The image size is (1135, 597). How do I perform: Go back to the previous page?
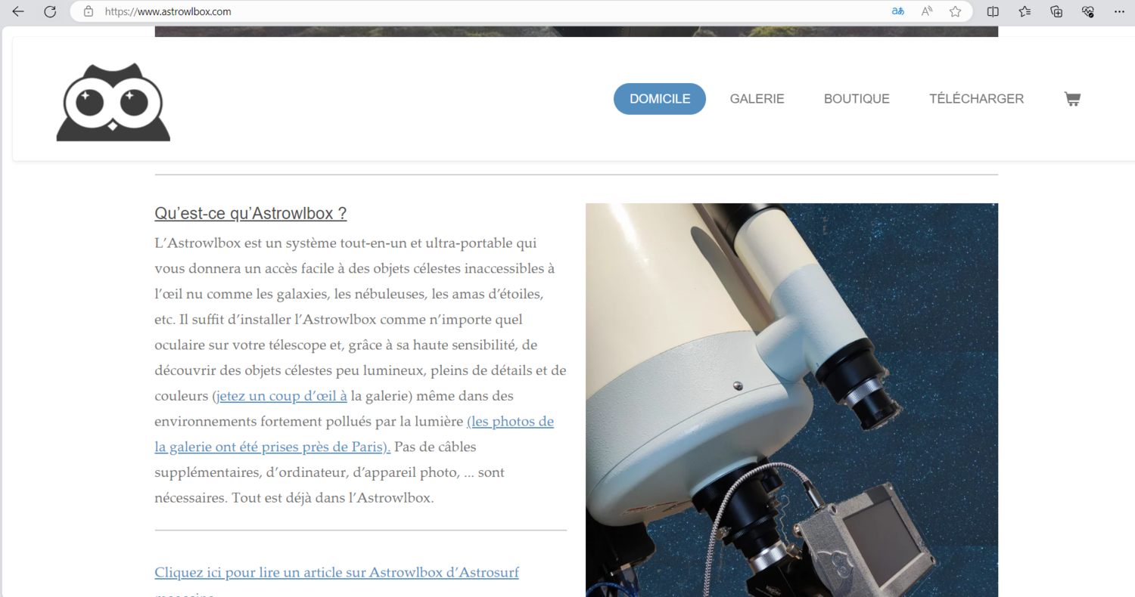[18, 11]
